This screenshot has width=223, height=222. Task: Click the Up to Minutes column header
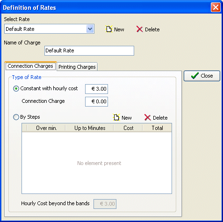[90, 128]
